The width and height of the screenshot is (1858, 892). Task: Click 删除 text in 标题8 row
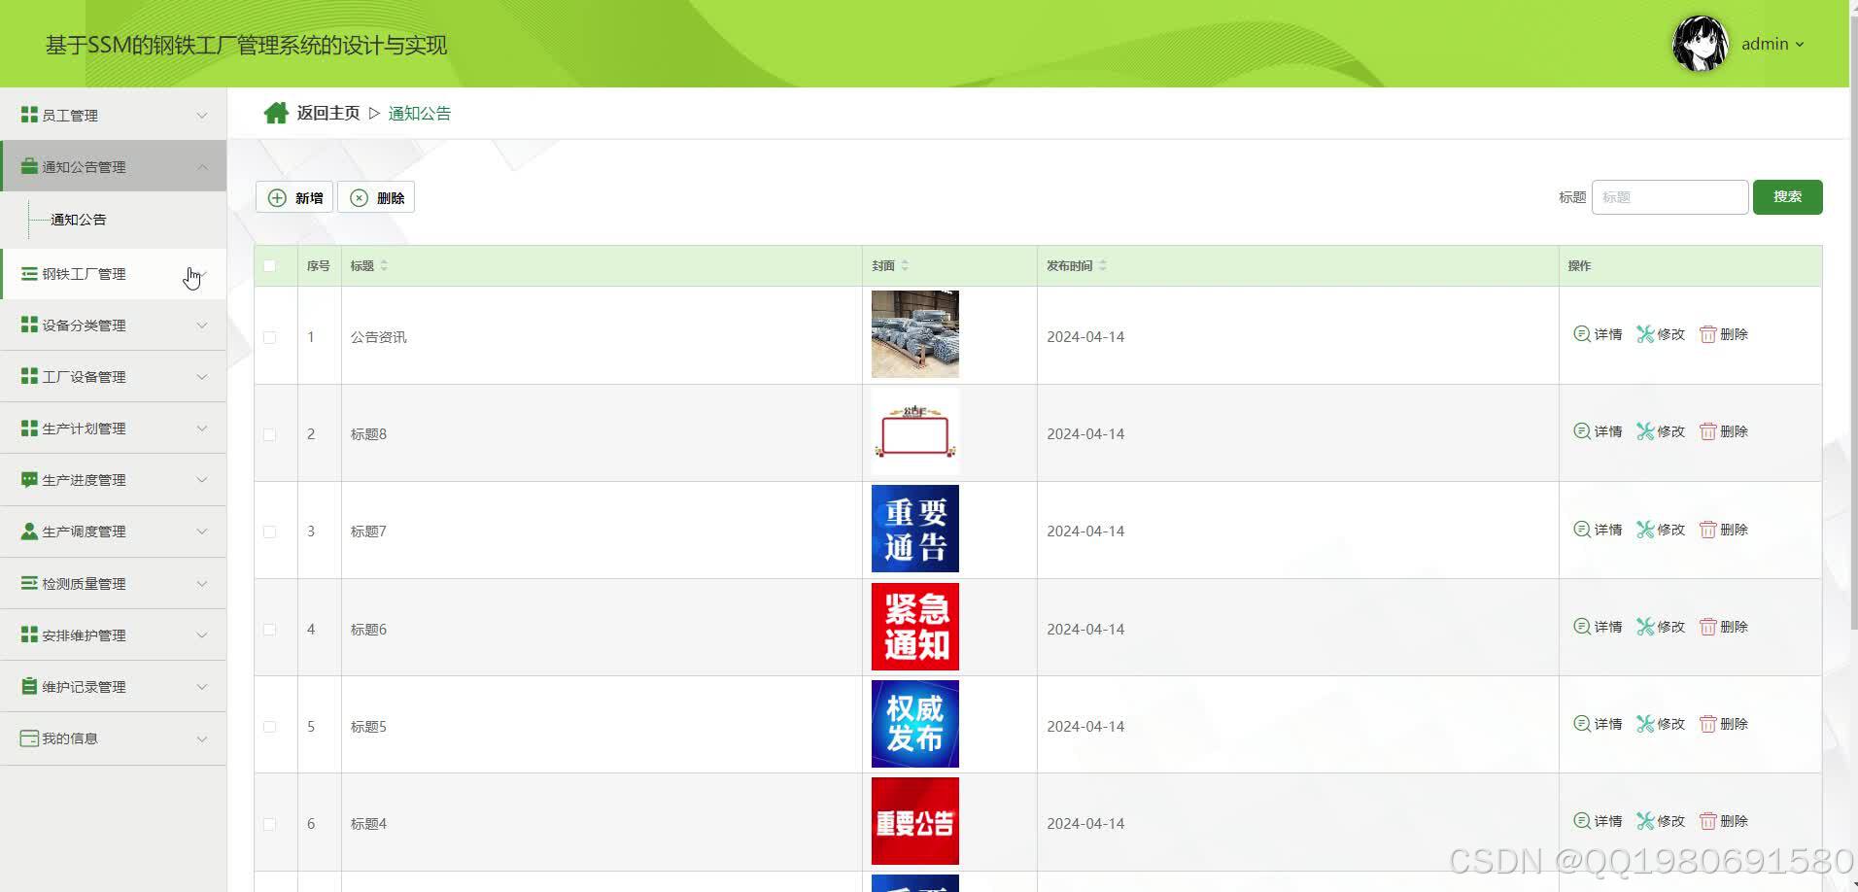(x=1734, y=431)
